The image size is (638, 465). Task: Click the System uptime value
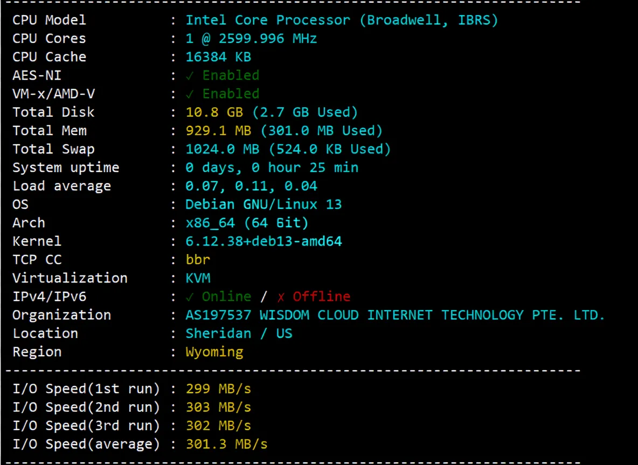272,167
